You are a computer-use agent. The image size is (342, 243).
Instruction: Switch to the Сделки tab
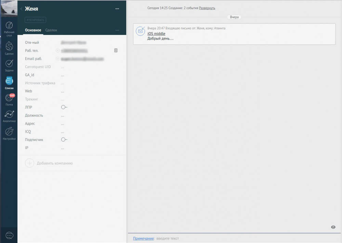tap(51, 30)
